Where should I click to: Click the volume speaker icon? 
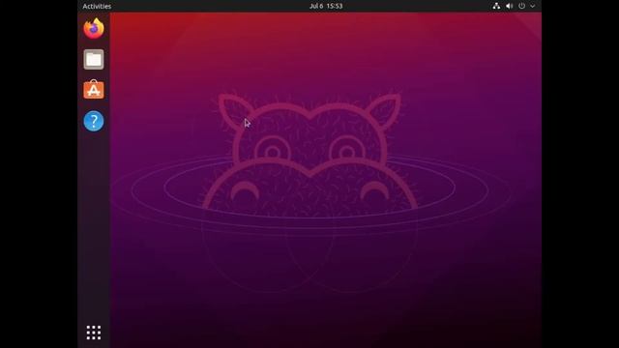click(510, 6)
